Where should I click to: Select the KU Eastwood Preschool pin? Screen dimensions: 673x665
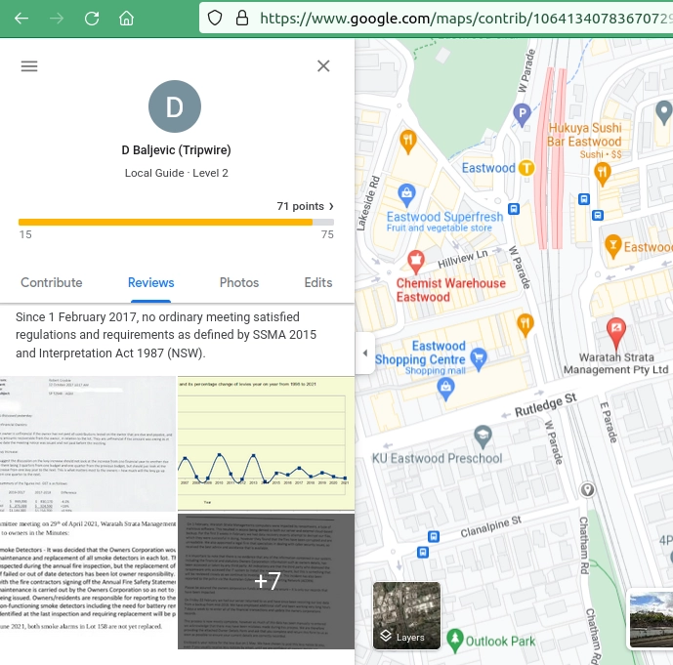(483, 436)
